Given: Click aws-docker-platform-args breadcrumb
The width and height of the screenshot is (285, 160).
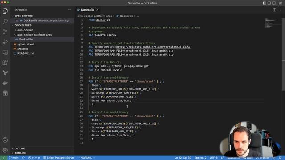Looking at the screenshot, I should tap(95, 16).
